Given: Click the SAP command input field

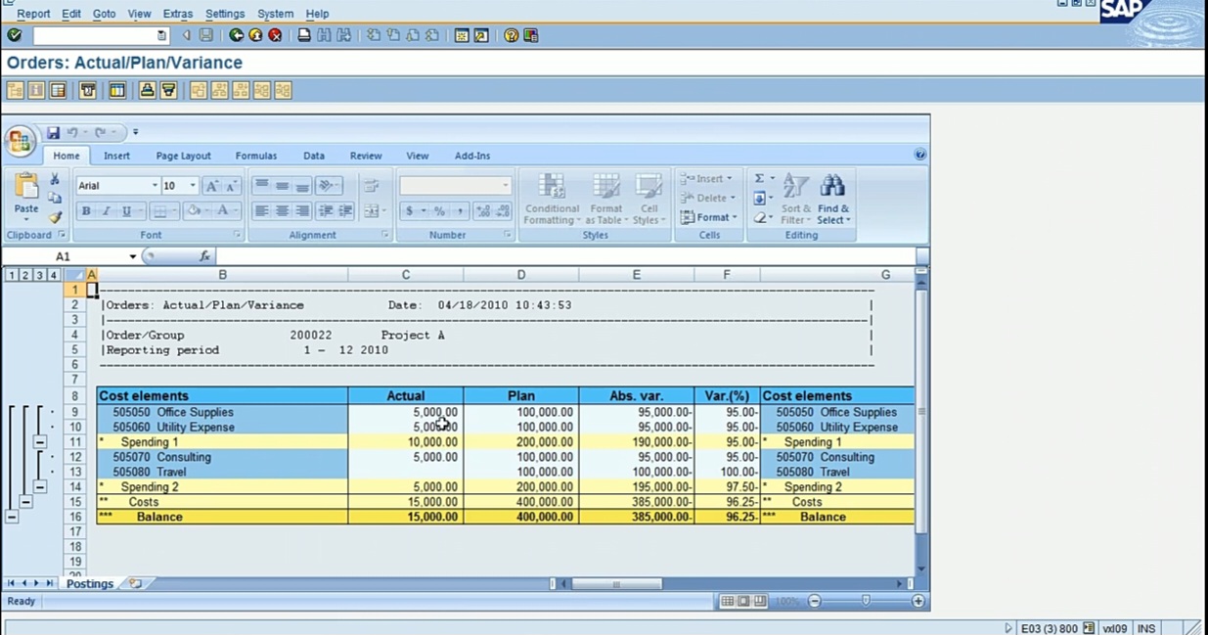Looking at the screenshot, I should (x=100, y=35).
